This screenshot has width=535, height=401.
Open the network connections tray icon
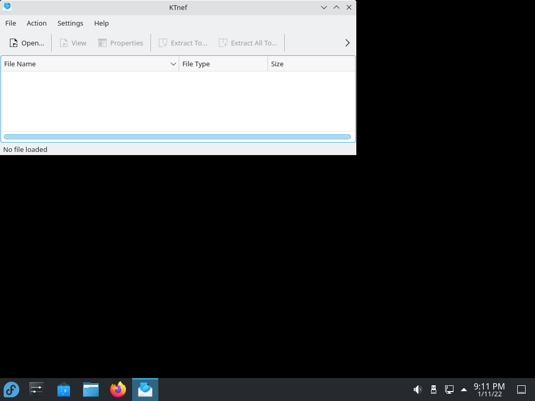coord(449,390)
